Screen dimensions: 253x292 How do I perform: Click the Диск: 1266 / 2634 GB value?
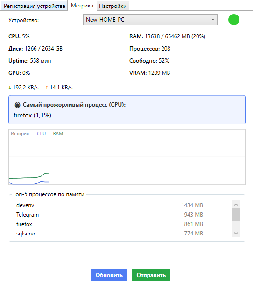point(35,49)
